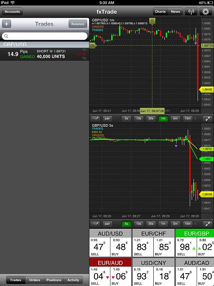Sell AUD/CAD at 1.01478

tap(186, 276)
